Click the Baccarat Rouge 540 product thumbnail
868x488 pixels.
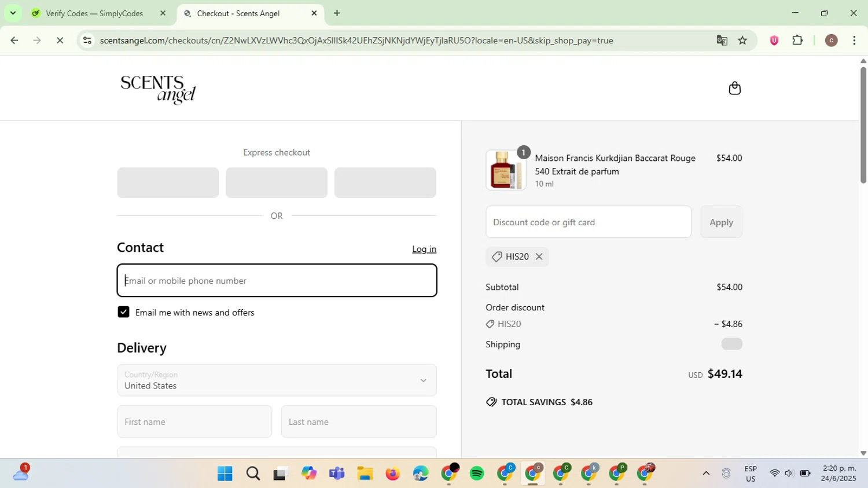506,170
